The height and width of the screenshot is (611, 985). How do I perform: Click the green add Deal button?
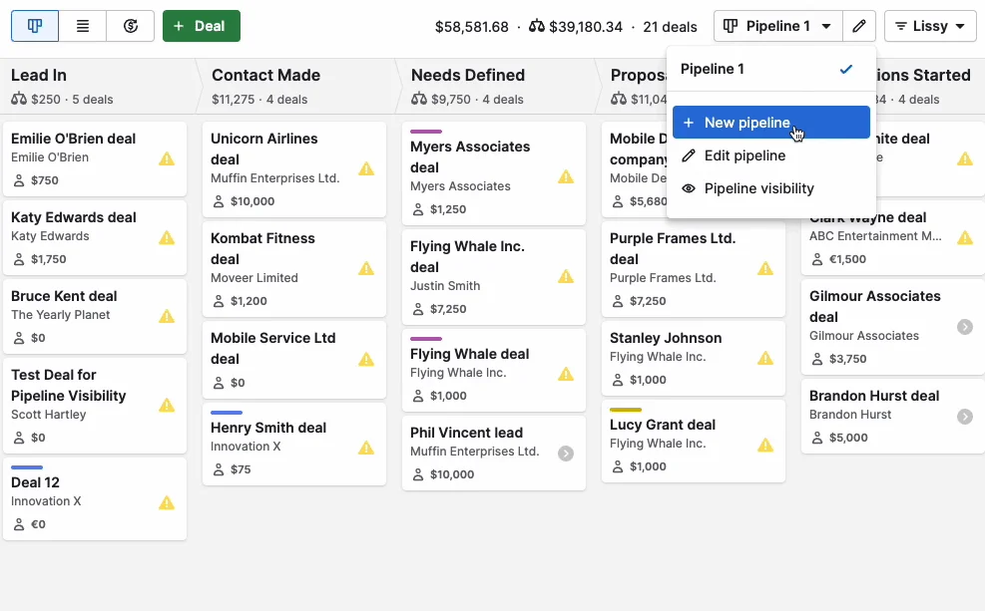pos(201,26)
